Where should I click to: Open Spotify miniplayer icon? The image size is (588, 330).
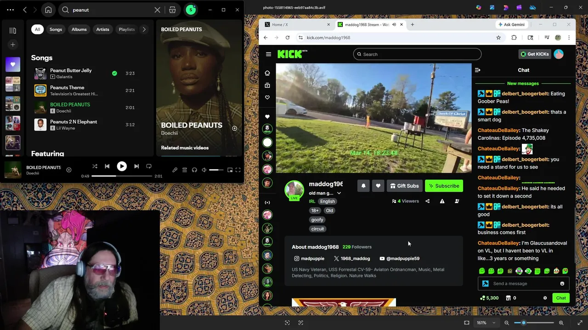pos(230,170)
